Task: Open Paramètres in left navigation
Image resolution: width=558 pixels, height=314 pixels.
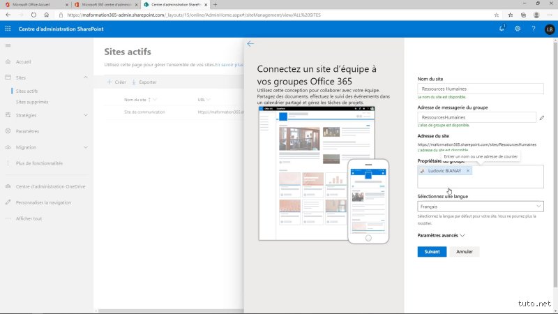Action: [x=27, y=131]
